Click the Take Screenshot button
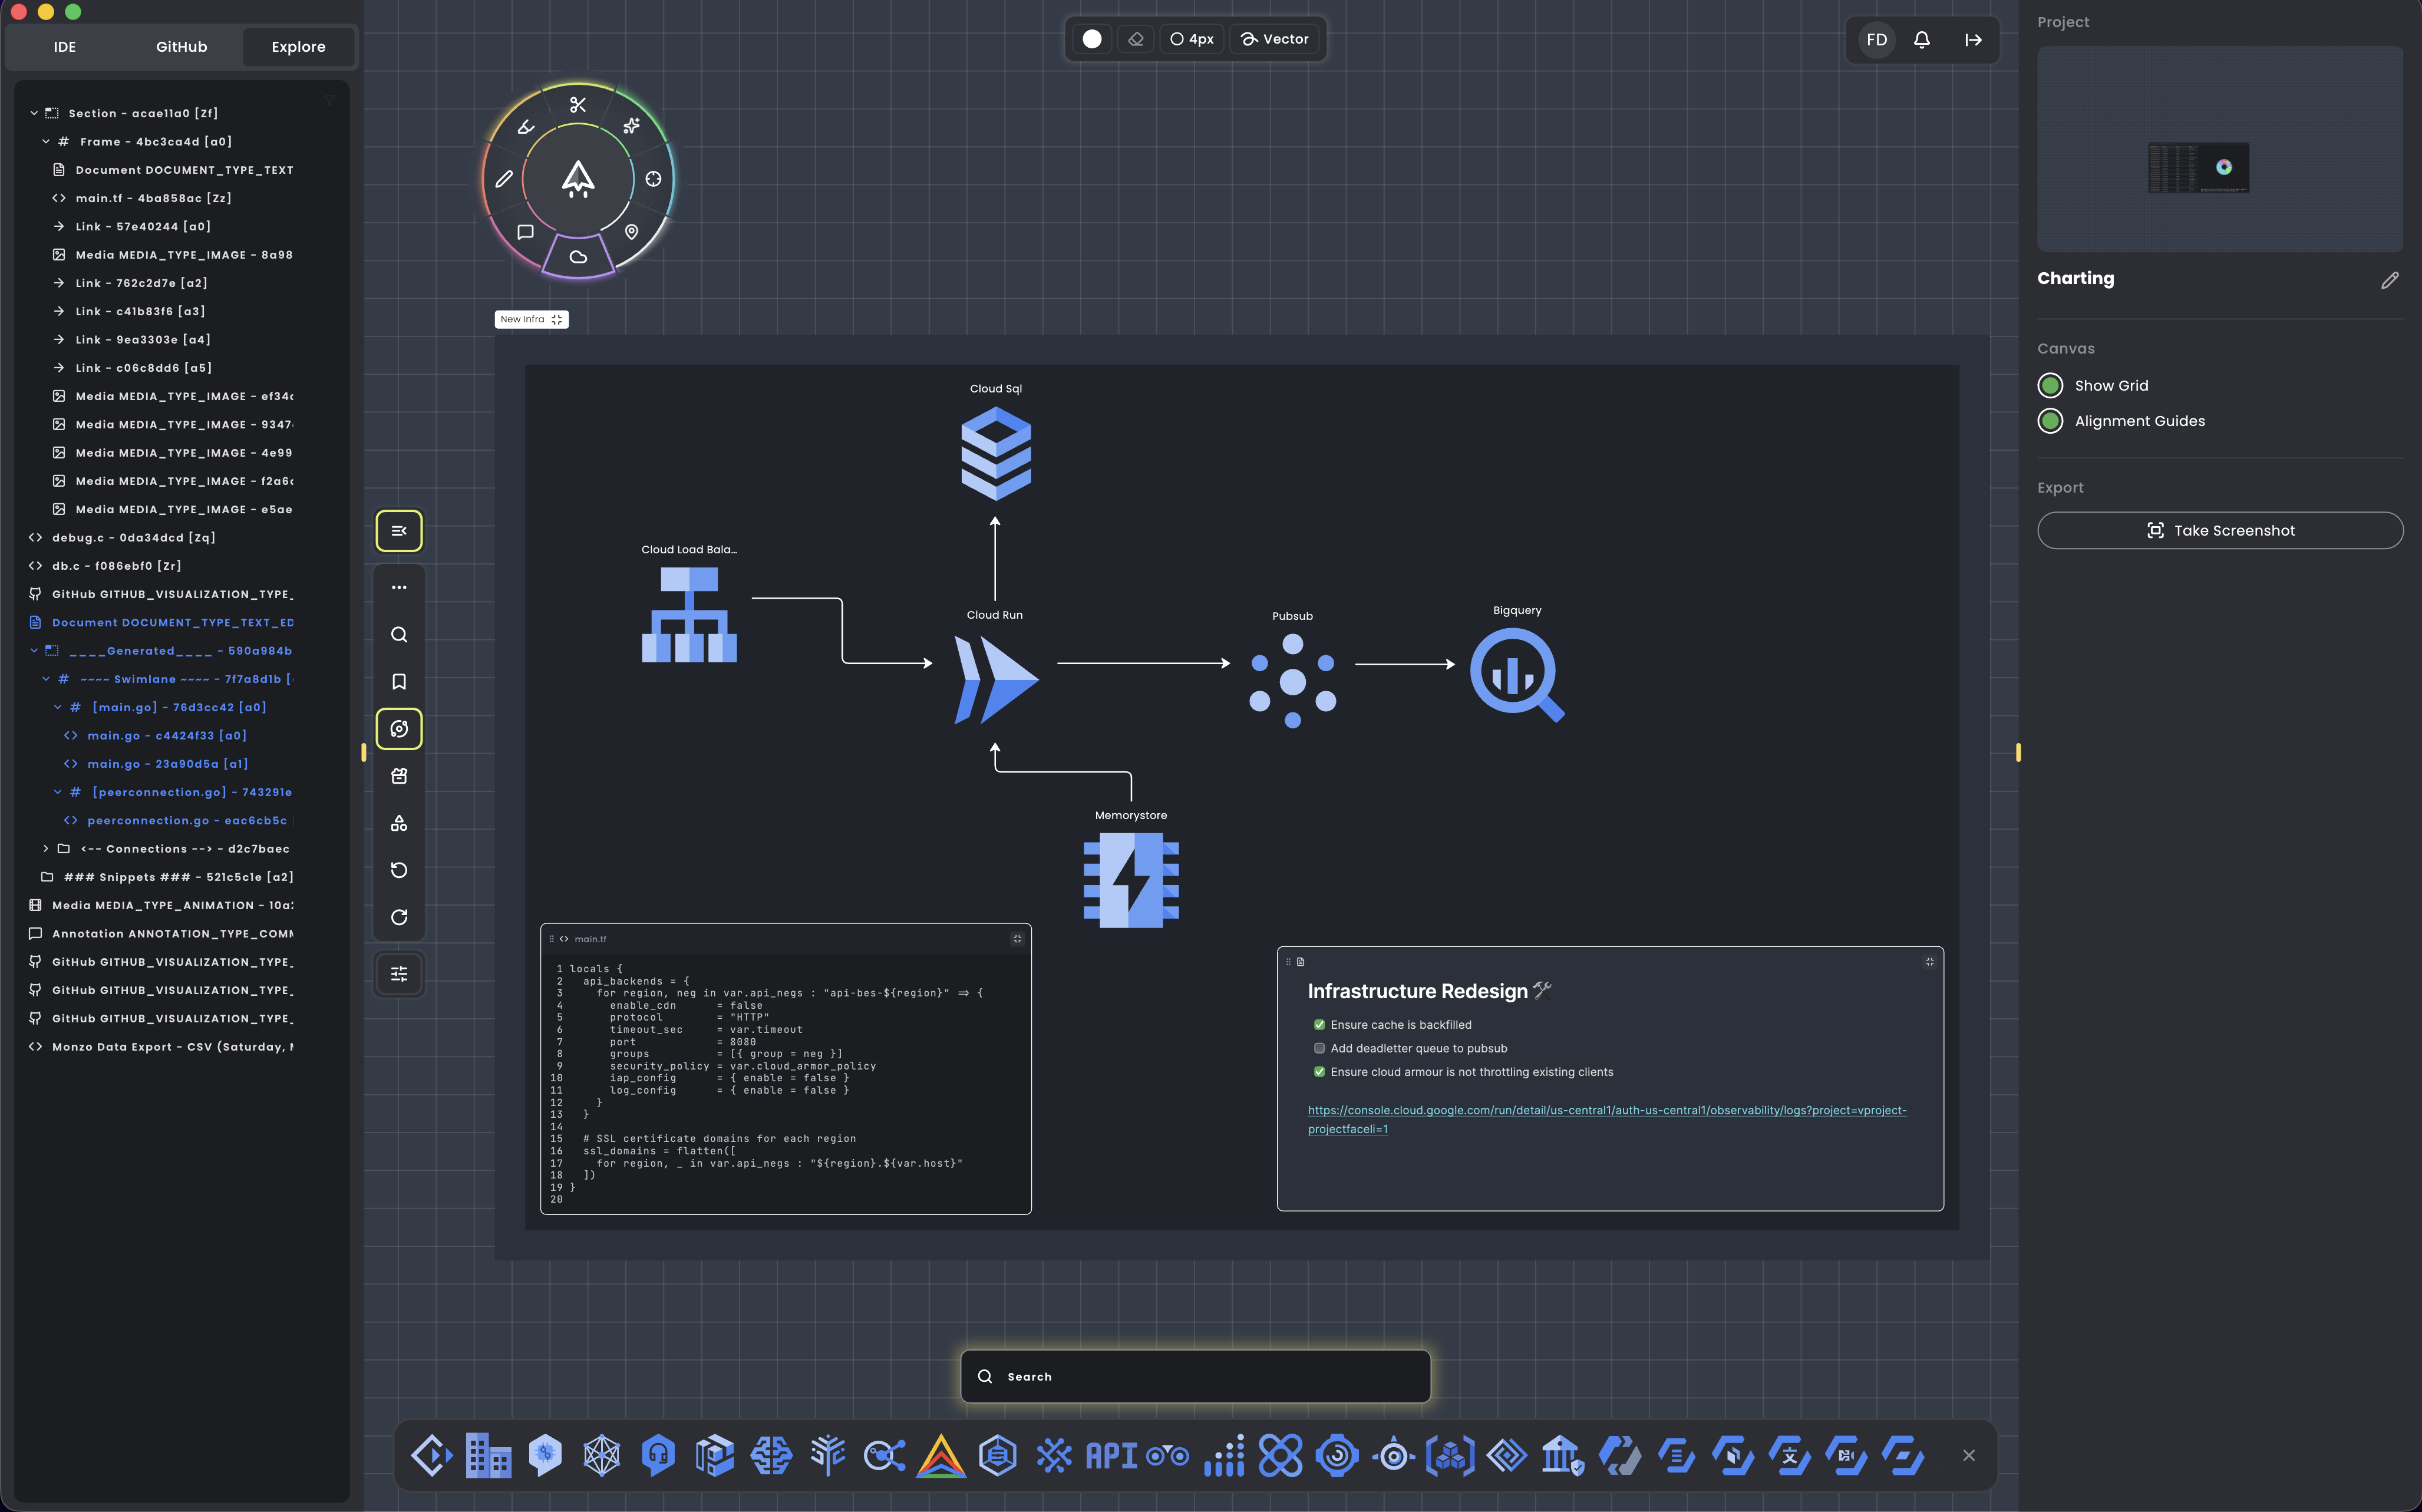This screenshot has width=2422, height=1512. pyautogui.click(x=2219, y=531)
